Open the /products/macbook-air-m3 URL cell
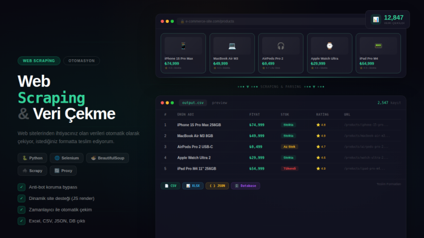Screen dimensions: 424x238 point(366,136)
